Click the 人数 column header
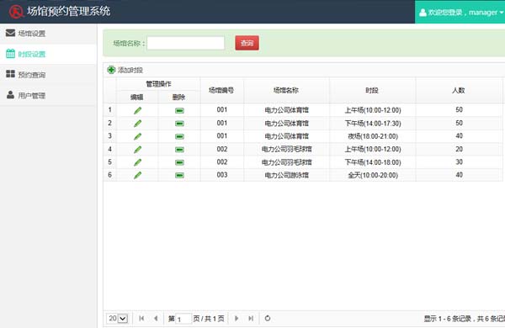This screenshot has width=505, height=328. pos(459,91)
